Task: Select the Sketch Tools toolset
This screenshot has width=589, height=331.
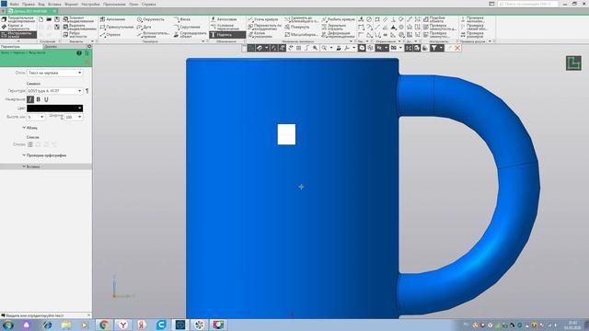Action: point(18,35)
